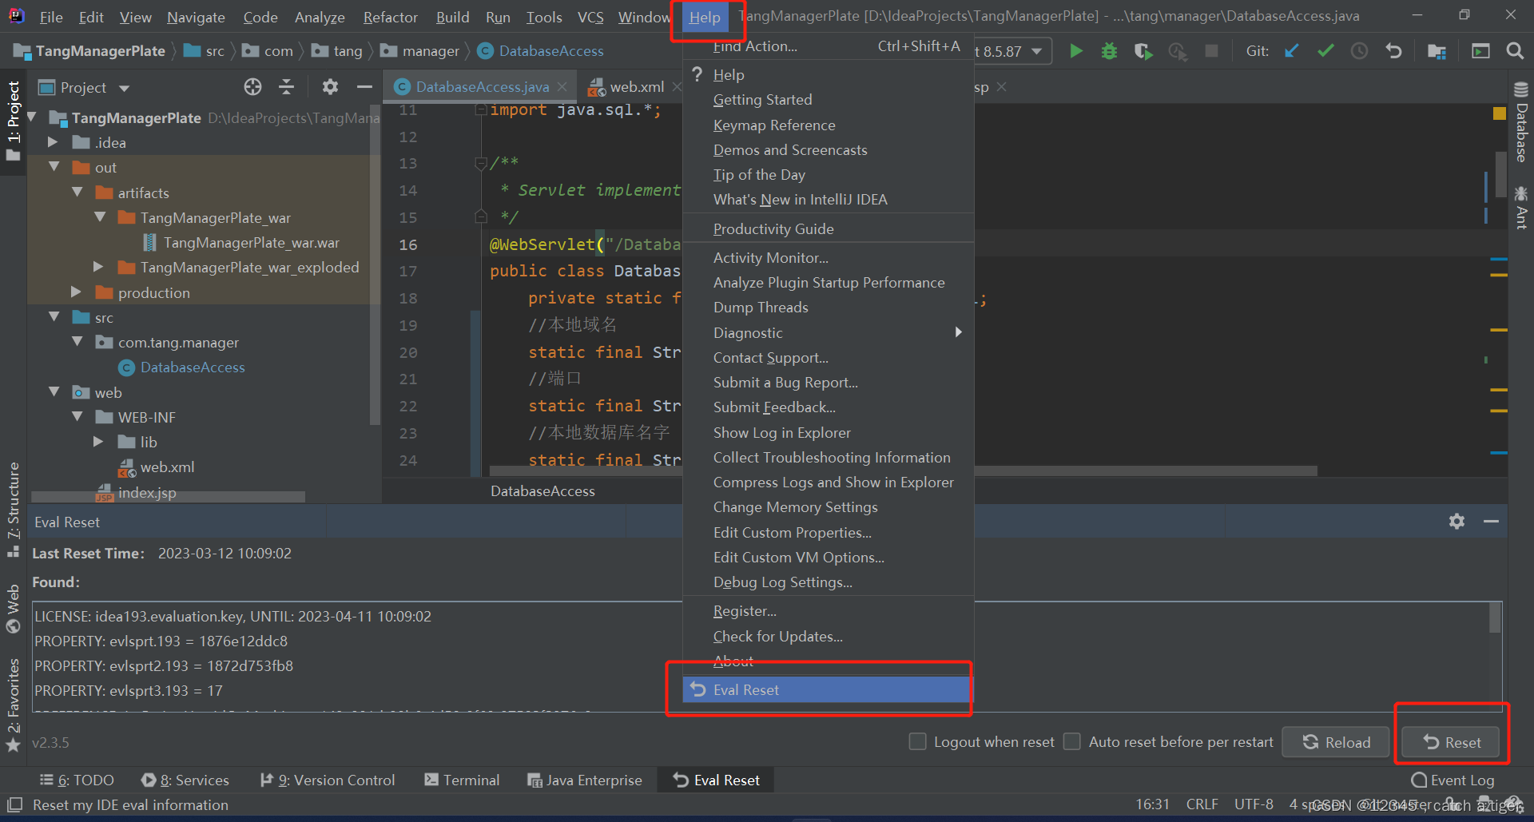Screen dimensions: 1534x822
Task: Click the Eval Reset list vertical scrollbar
Action: click(1495, 618)
